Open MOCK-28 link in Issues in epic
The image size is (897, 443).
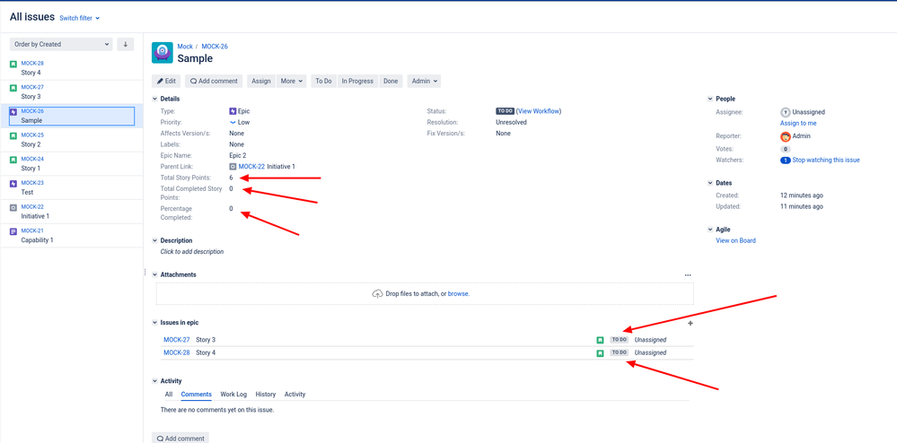177,353
